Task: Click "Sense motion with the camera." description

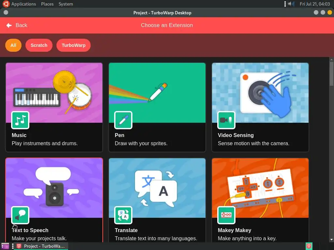Action: point(253,143)
